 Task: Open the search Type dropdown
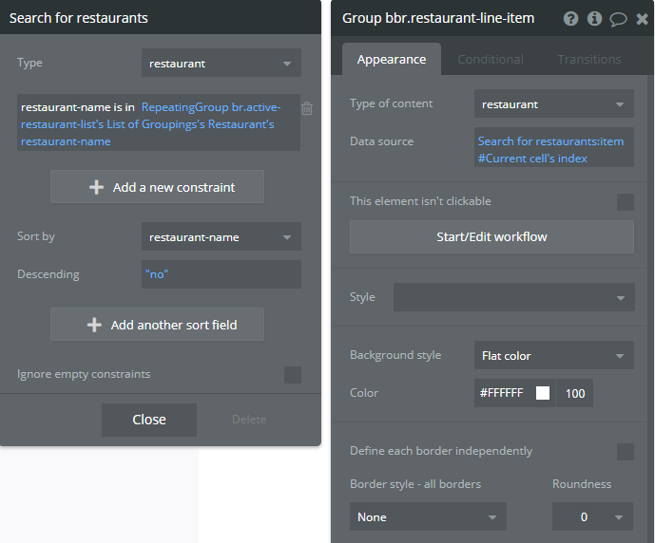click(x=222, y=64)
